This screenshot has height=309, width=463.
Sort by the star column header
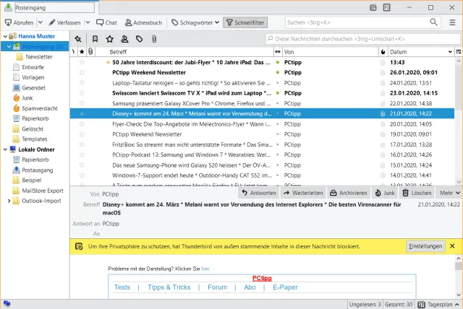(x=82, y=52)
